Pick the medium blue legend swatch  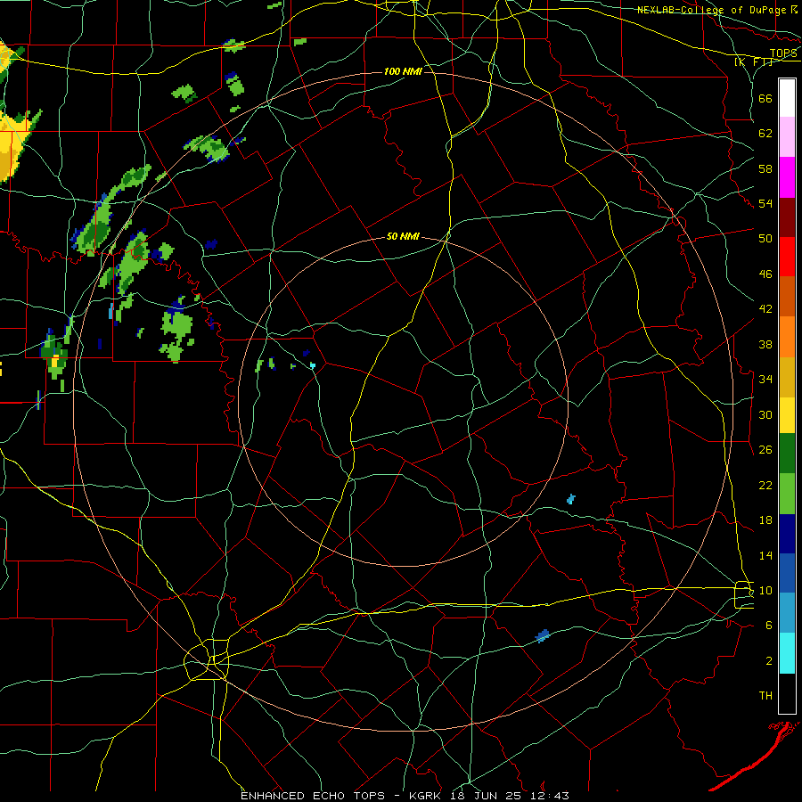click(x=787, y=573)
